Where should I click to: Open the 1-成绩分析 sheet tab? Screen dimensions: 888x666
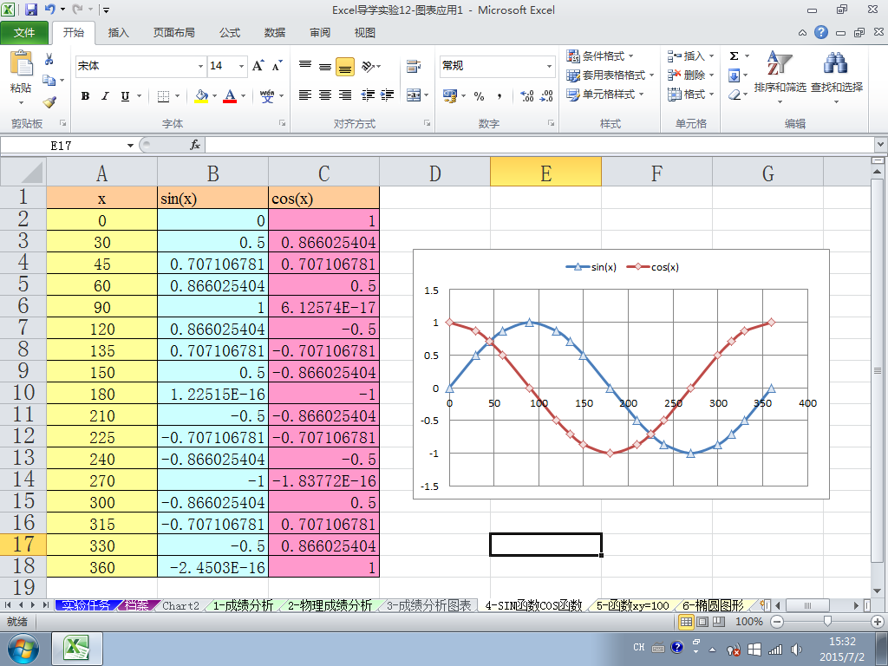coord(243,605)
